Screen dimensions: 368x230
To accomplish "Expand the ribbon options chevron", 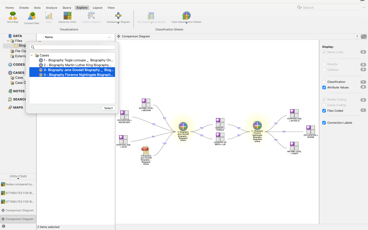I will point(364,8).
